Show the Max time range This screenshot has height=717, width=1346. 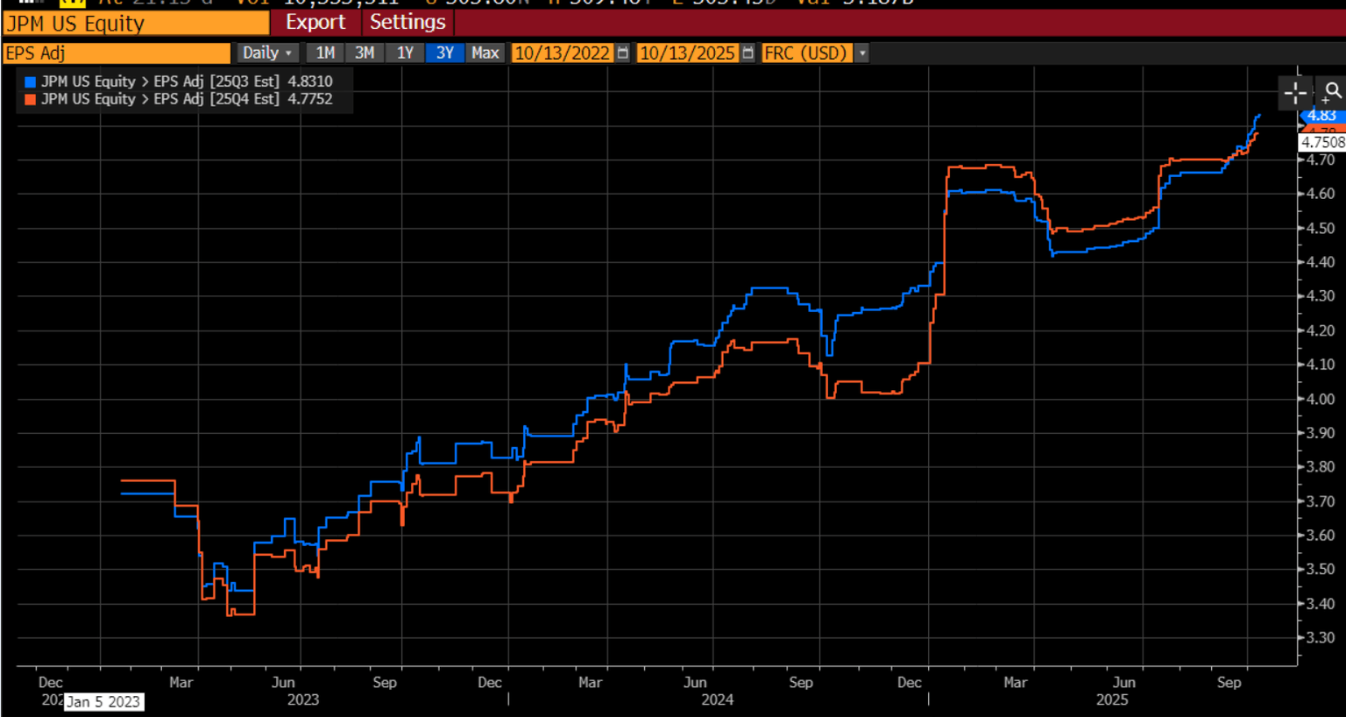485,53
